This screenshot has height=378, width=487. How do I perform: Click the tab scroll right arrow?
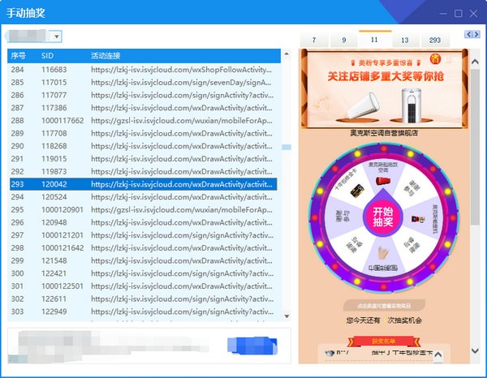click(476, 34)
